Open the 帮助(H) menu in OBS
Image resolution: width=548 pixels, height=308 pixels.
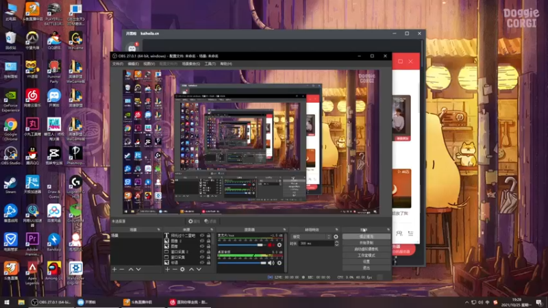[x=226, y=64]
